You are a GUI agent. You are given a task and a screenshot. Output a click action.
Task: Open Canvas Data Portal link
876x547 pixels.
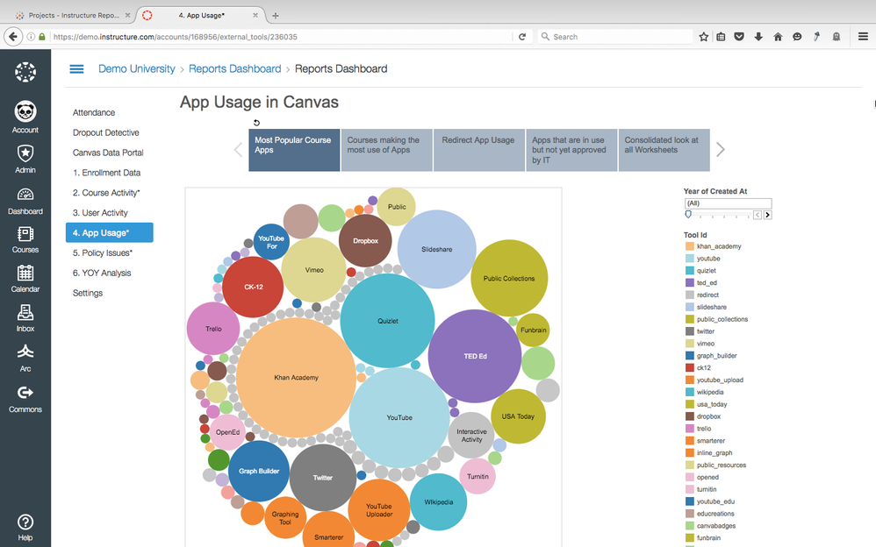tap(108, 153)
